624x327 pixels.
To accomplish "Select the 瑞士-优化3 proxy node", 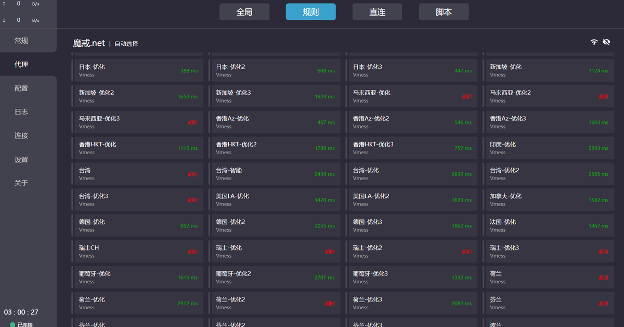I will coord(548,251).
